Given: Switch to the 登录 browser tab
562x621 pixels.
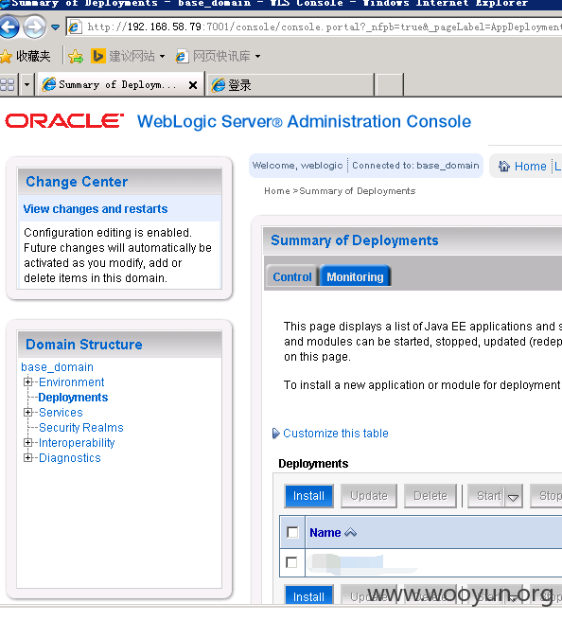Looking at the screenshot, I should coord(290,85).
